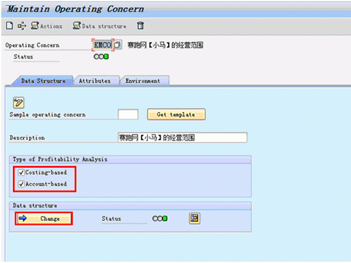Open the Actions toolbar button

coord(47,26)
